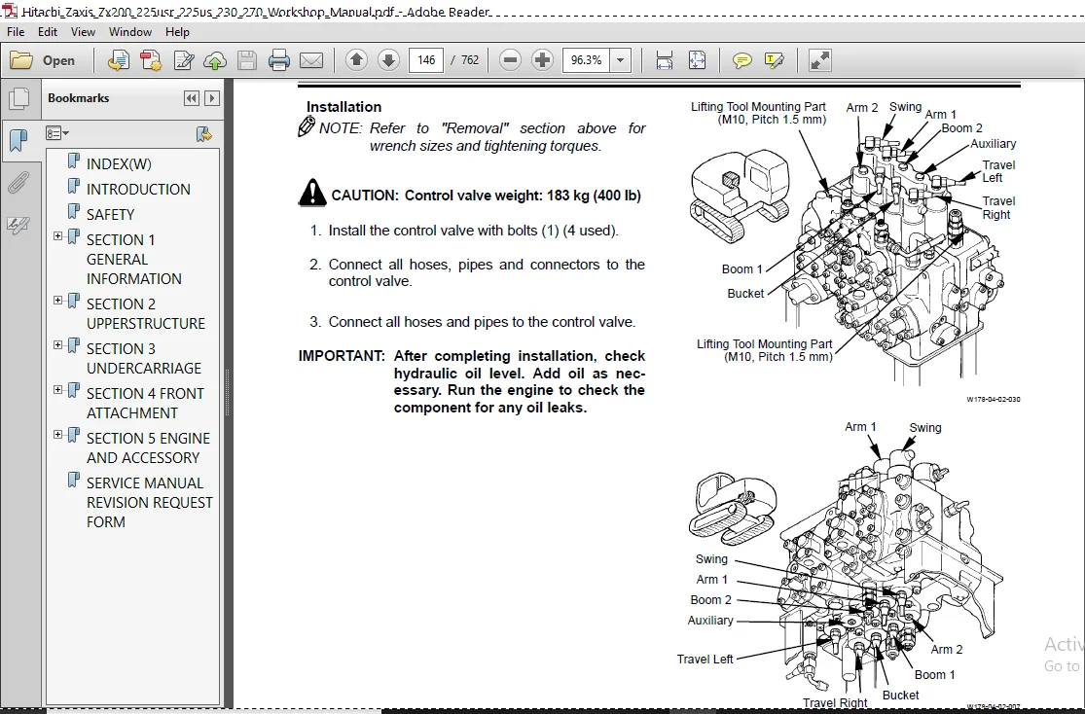This screenshot has width=1085, height=714.
Task: Click the page number field showing 146
Action: coord(426,60)
